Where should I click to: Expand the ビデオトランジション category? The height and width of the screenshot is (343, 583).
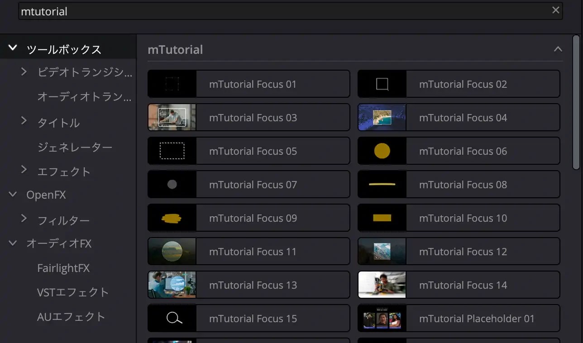coord(24,71)
